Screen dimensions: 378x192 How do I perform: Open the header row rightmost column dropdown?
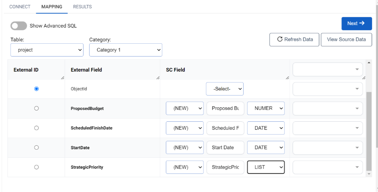point(328,69)
